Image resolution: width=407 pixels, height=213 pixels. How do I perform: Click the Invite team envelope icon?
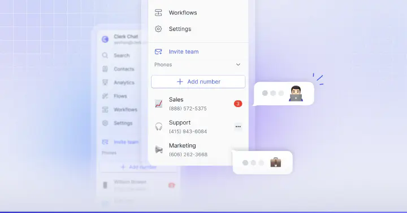[x=158, y=51]
